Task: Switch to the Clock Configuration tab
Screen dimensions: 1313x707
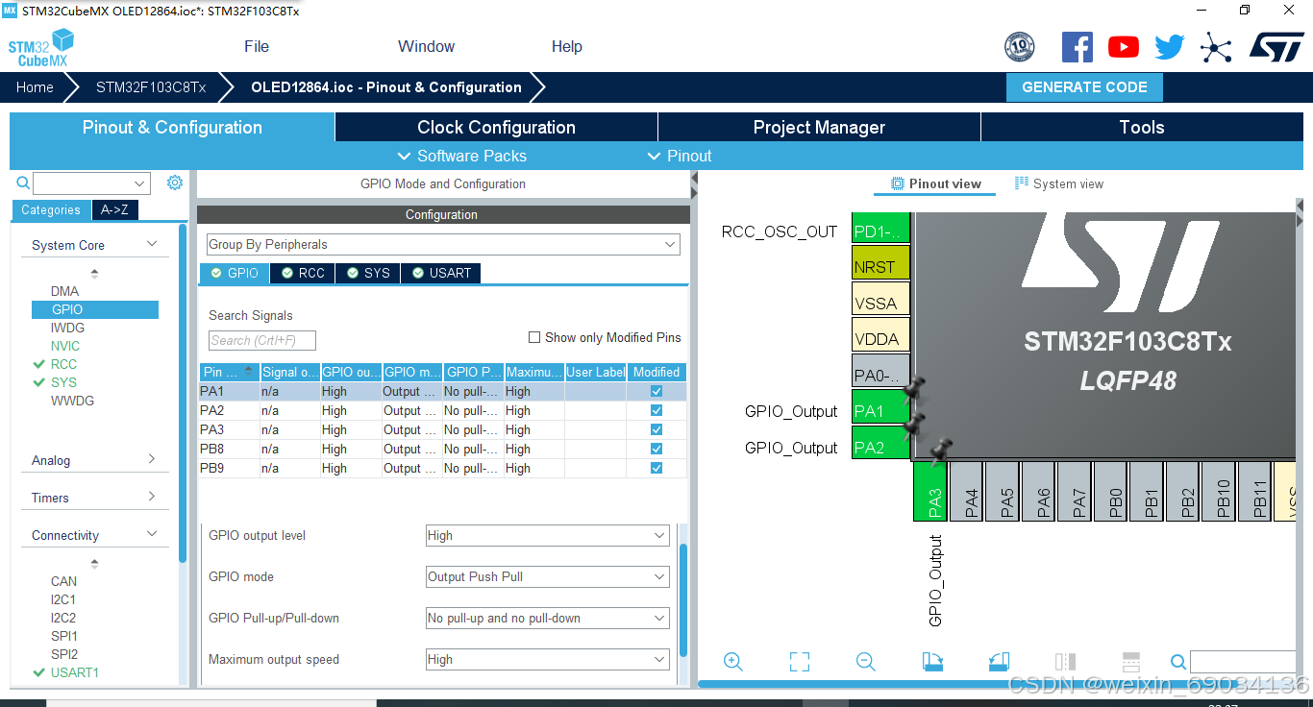Action: [x=496, y=127]
